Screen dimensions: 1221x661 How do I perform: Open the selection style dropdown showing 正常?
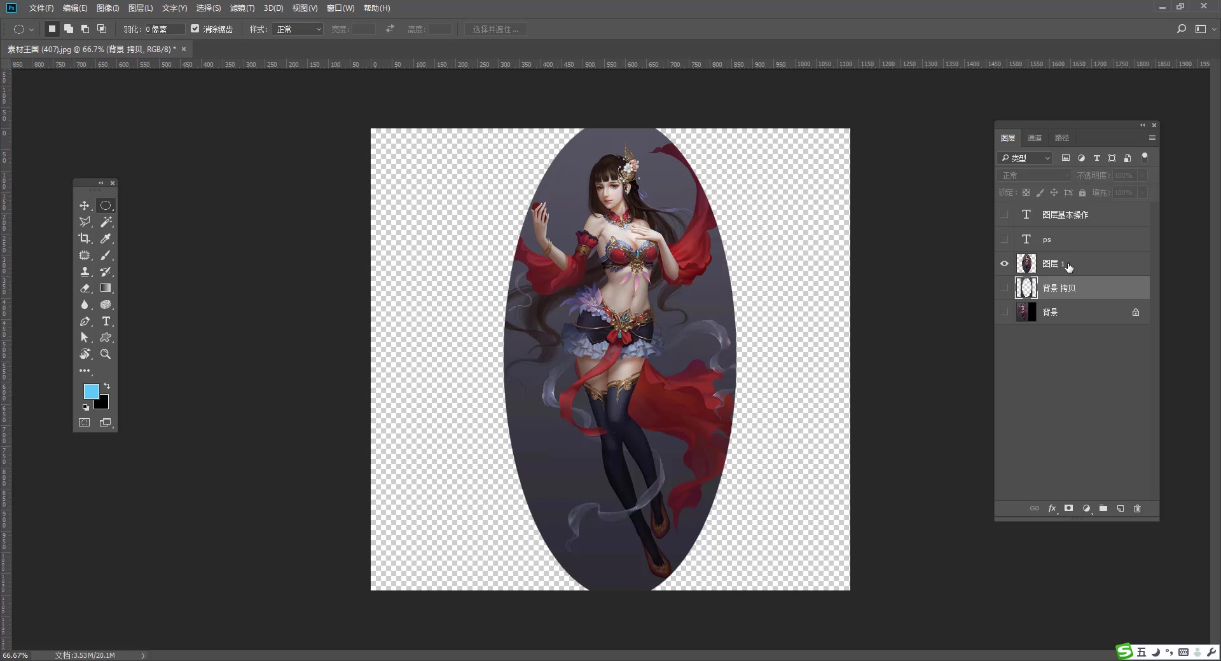pyautogui.click(x=296, y=29)
